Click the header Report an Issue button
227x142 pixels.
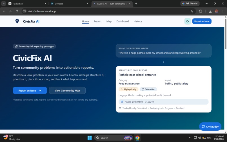[202, 21]
